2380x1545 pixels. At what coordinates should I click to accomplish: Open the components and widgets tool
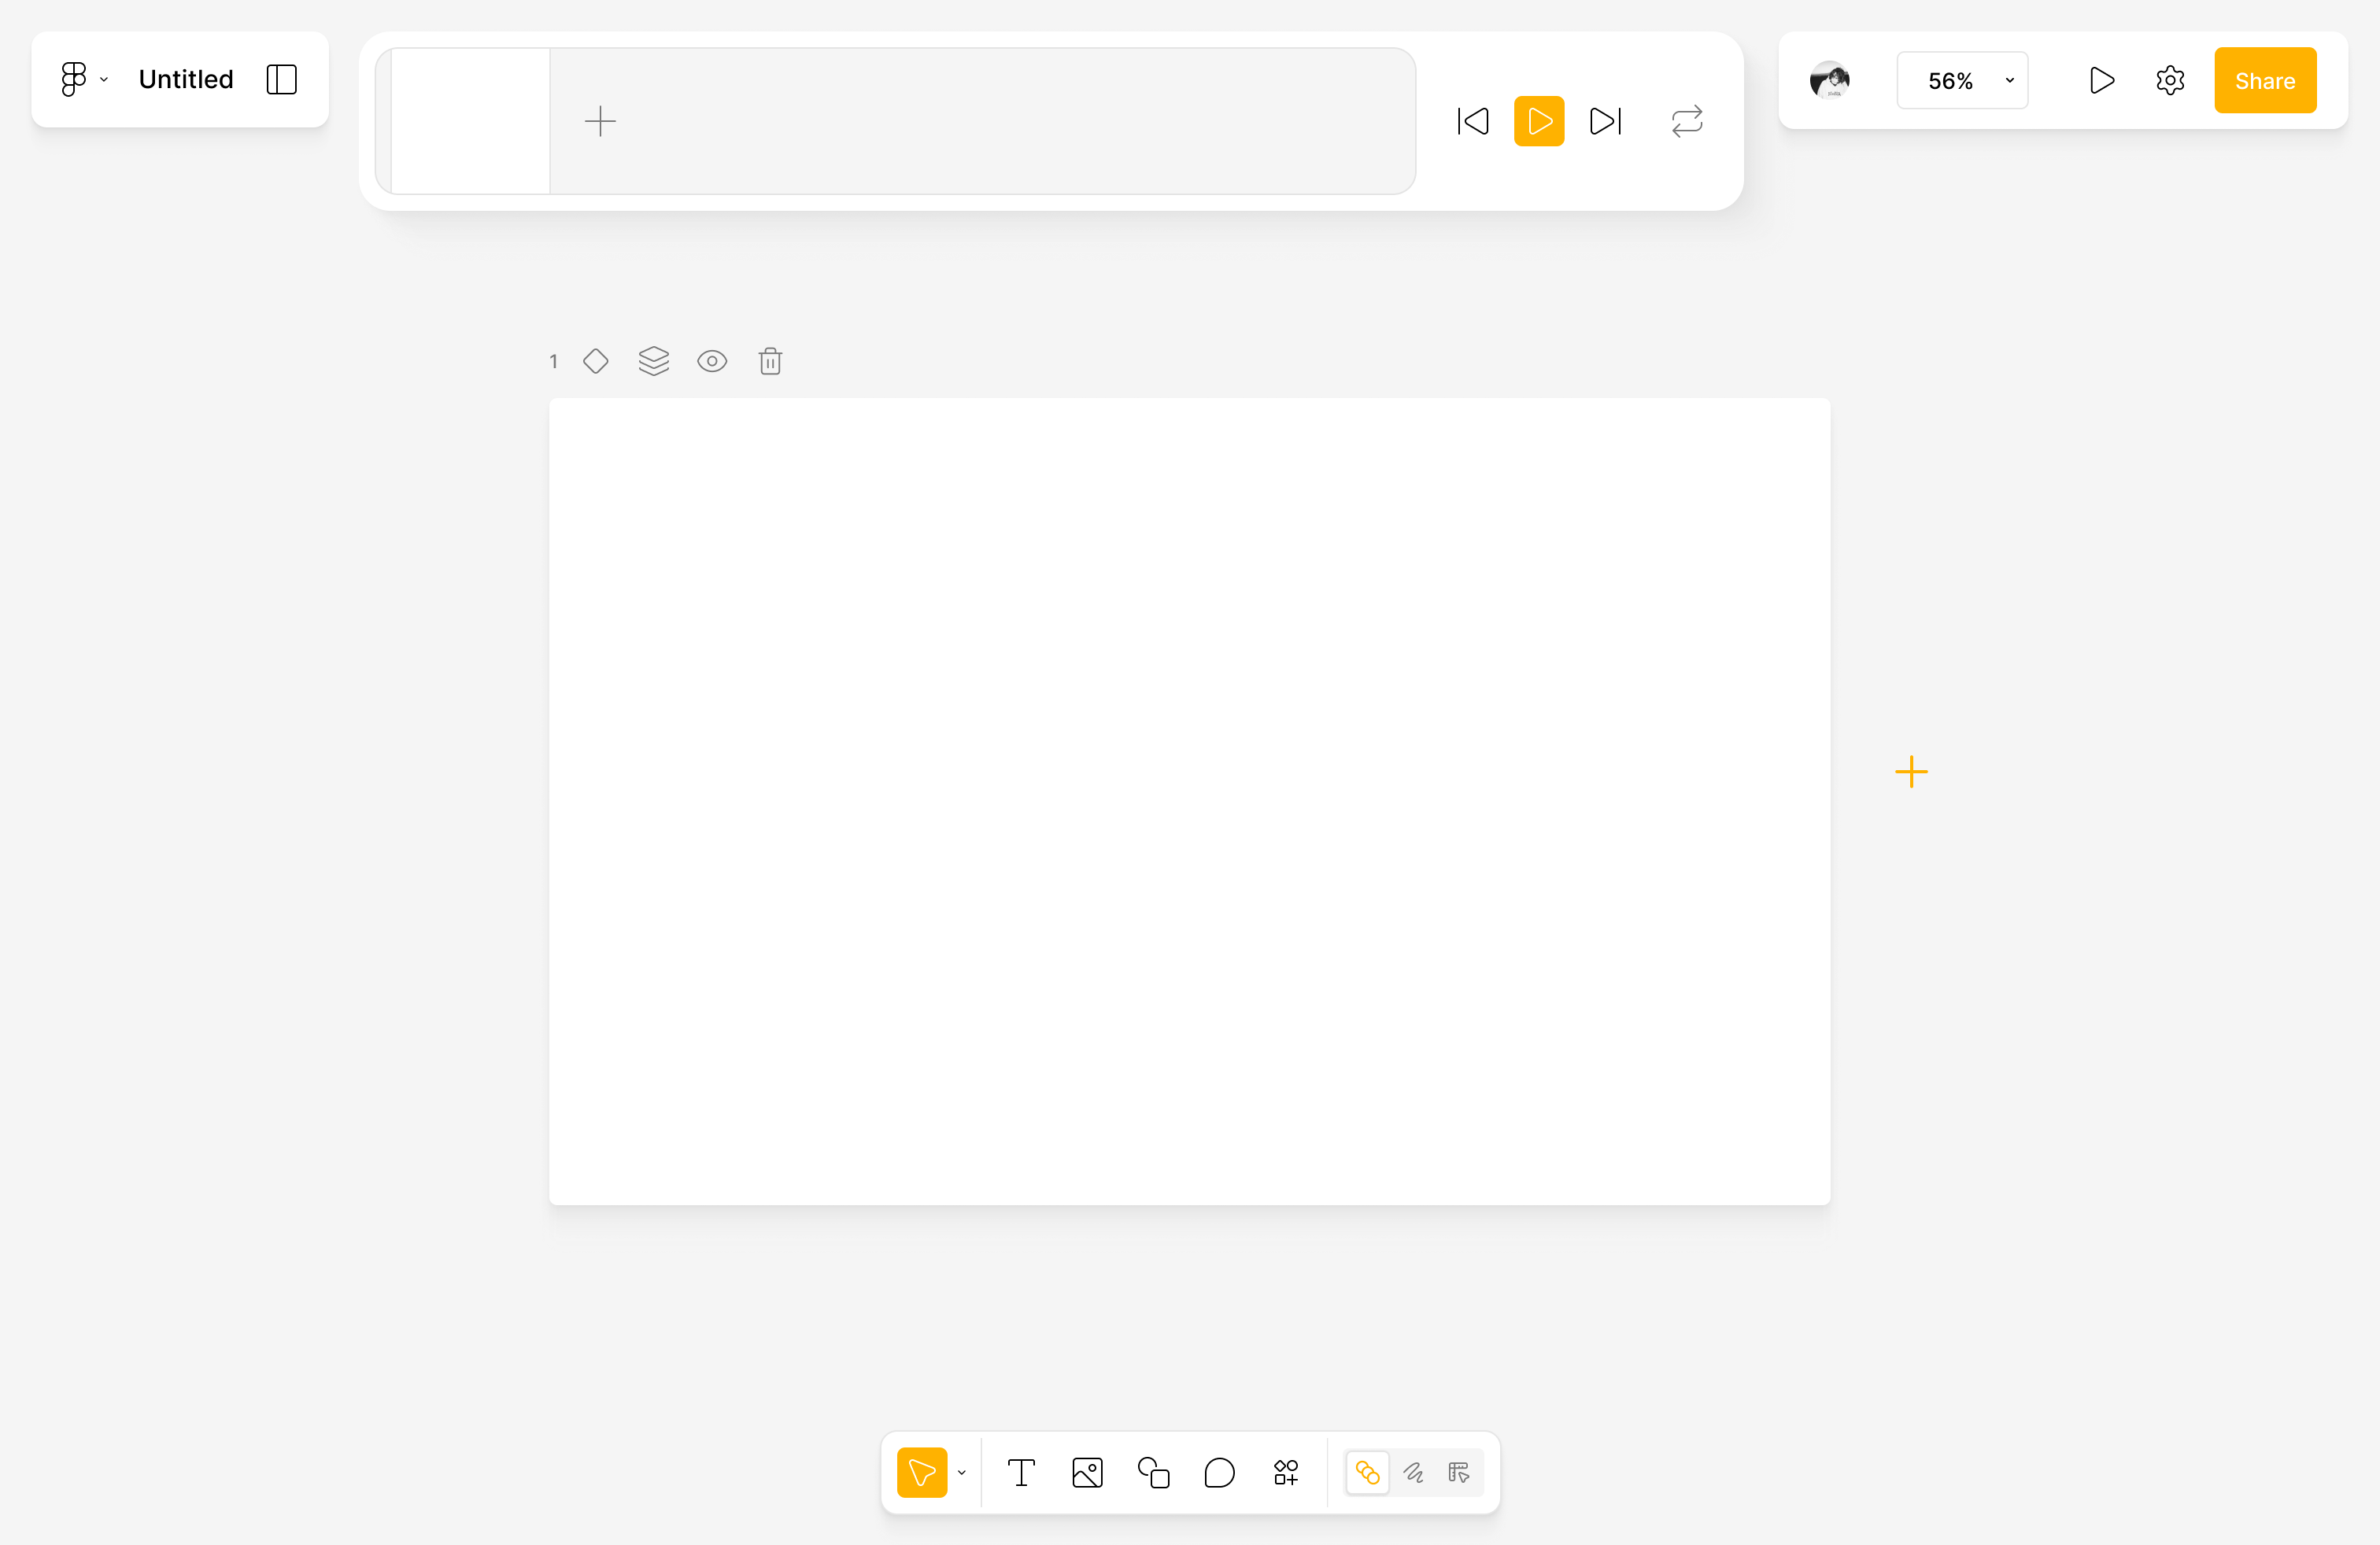point(1286,1473)
